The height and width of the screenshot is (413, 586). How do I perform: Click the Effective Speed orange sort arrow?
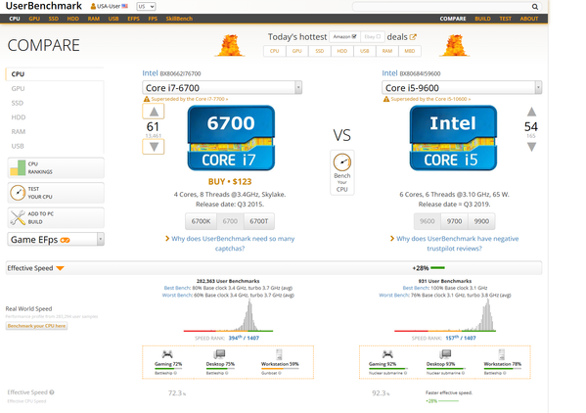(x=60, y=268)
